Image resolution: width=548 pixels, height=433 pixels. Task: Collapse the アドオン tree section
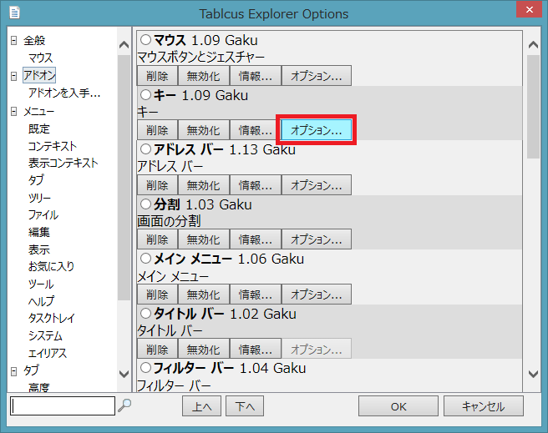click(x=13, y=76)
